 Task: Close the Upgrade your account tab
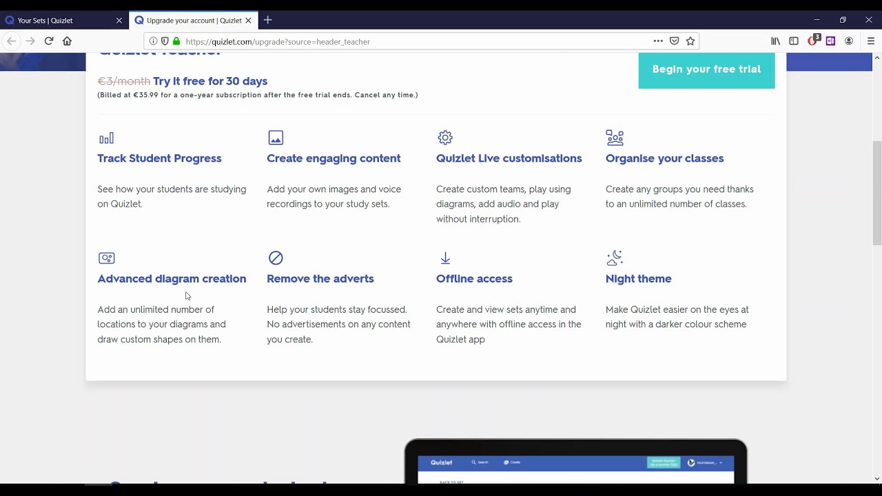pos(248,21)
